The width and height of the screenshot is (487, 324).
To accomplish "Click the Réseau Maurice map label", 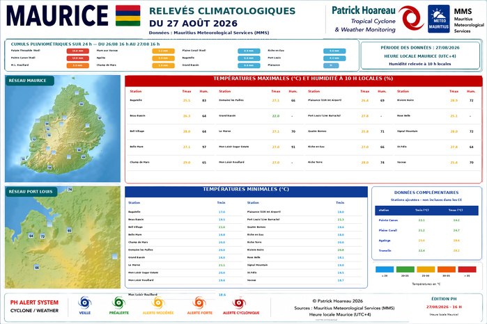I will 30,81.
